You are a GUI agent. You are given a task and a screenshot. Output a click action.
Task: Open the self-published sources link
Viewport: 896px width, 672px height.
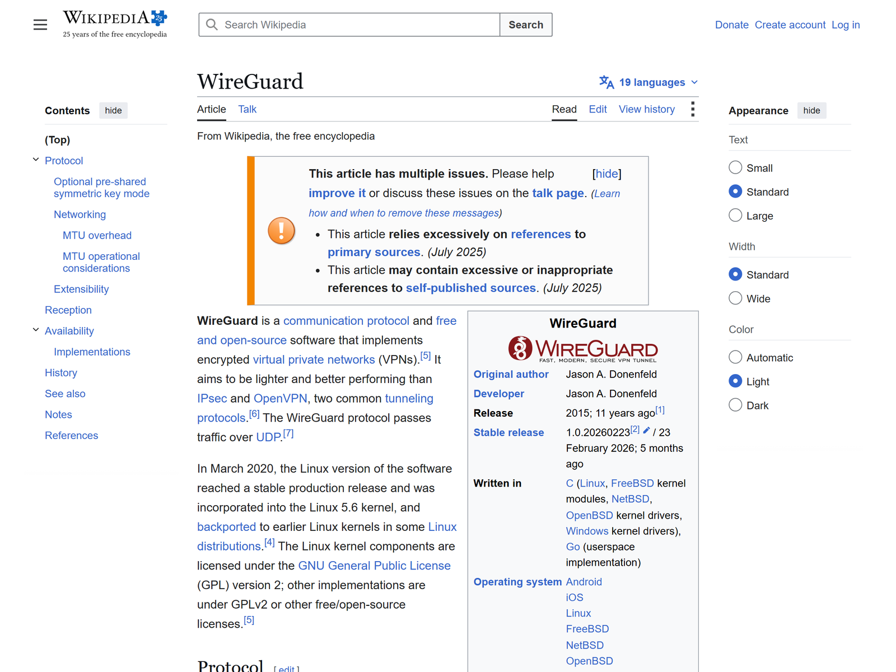471,288
